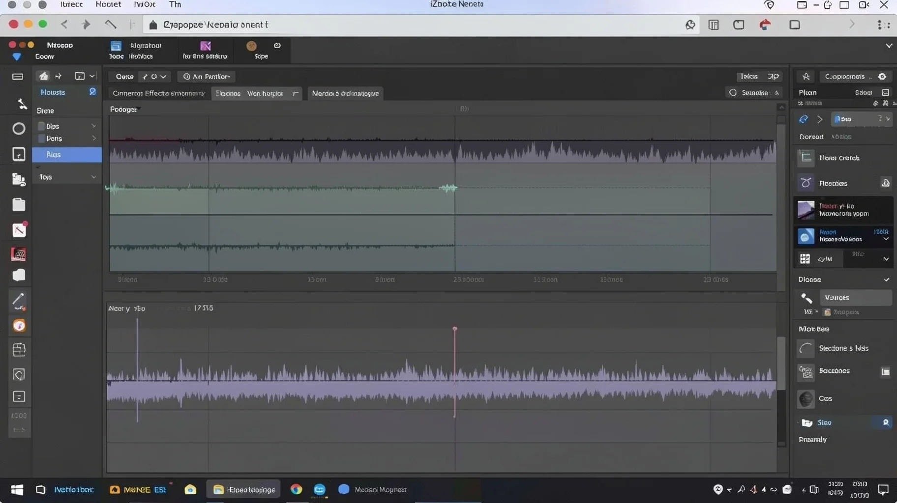The height and width of the screenshot is (503, 897).
Task: Open the browser three-dot menu
Action: coord(884,25)
